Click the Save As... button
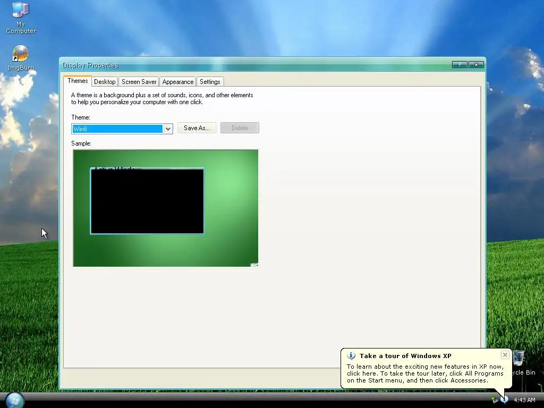Viewport: 544px width, 408px height. click(197, 127)
